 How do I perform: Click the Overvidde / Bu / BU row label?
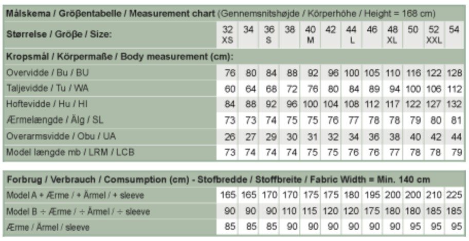[x=47, y=73]
